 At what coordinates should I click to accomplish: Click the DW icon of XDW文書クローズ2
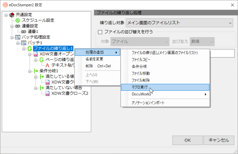pos(47,93)
